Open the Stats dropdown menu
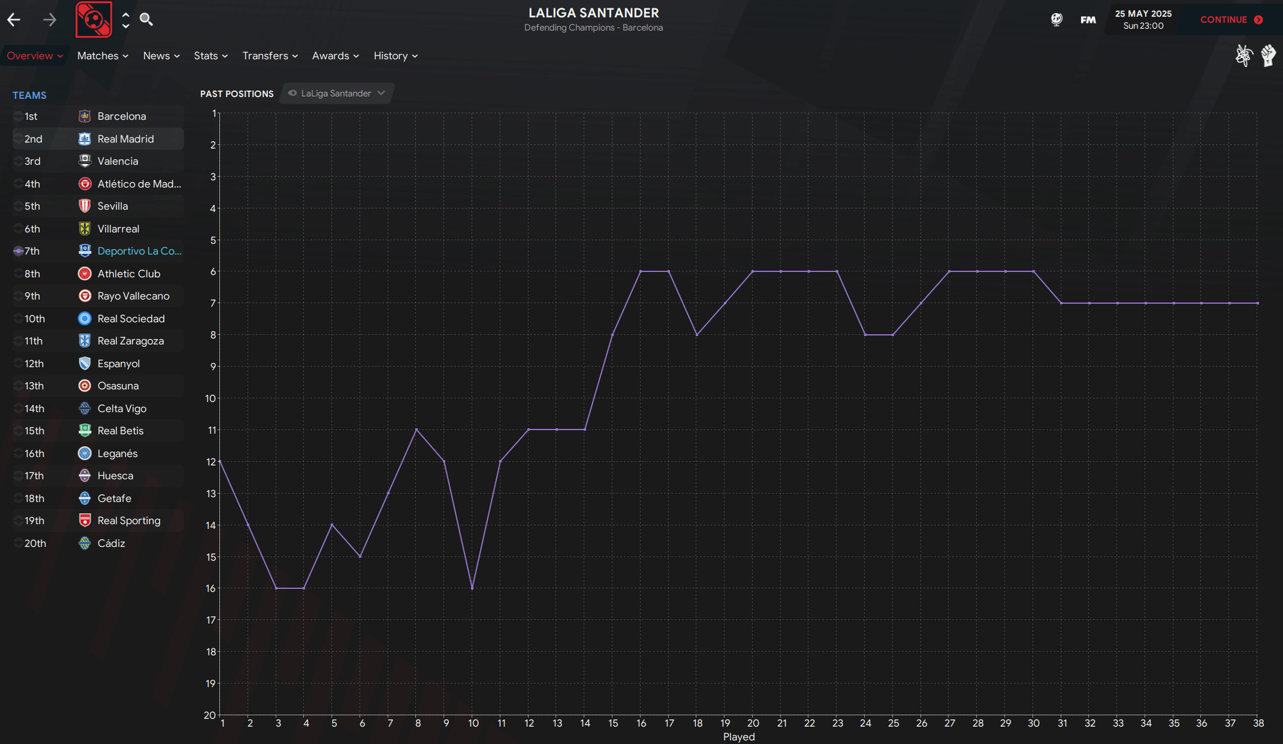 (x=210, y=56)
